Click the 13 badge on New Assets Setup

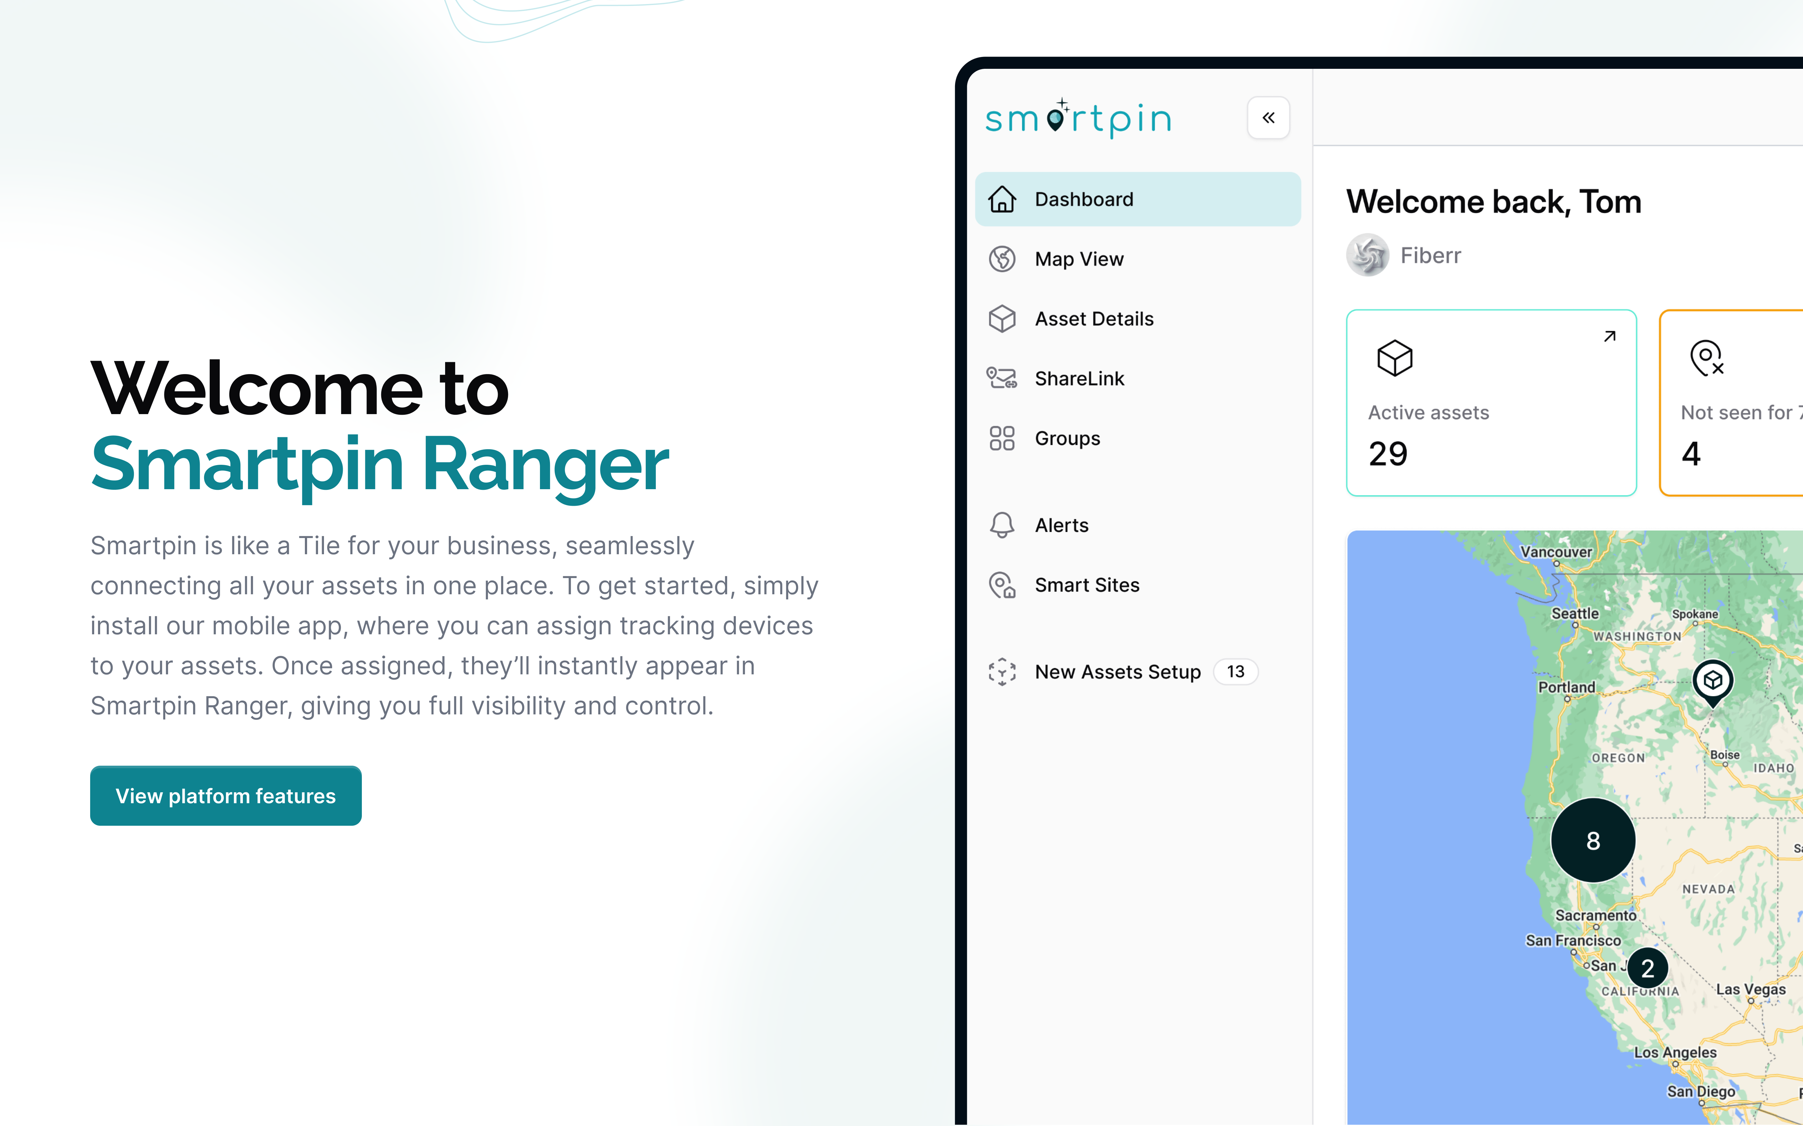1235,672
